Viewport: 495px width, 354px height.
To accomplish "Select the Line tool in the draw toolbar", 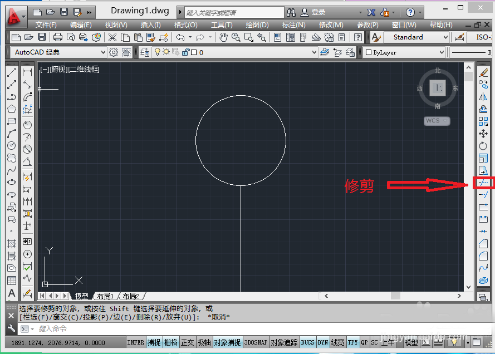I will 12,72.
